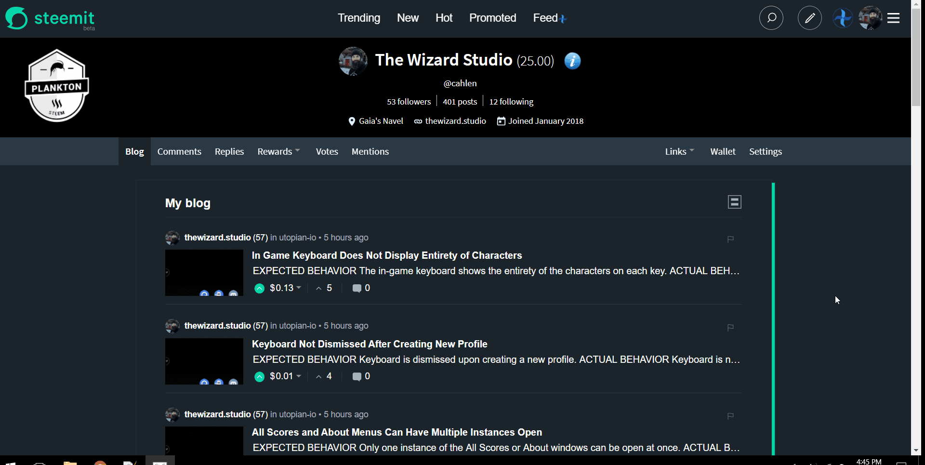Open the Rewards dropdown menu
Image resolution: width=925 pixels, height=465 pixels.
[278, 152]
